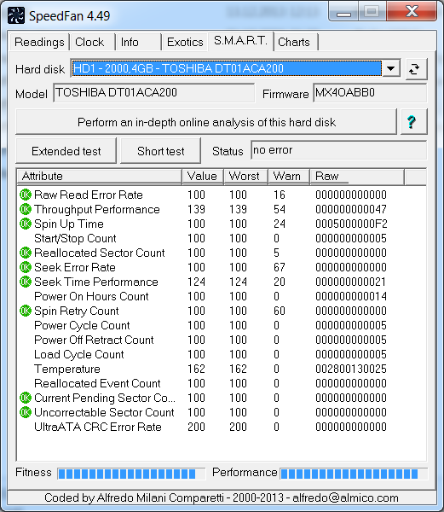This screenshot has height=512, width=444.
Task: Minimize the SpeedFan window
Action: [x=343, y=13]
